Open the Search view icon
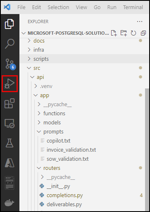 (x=10, y=44)
